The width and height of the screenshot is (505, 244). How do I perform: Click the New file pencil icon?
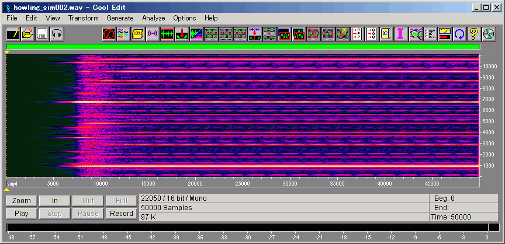[13, 34]
